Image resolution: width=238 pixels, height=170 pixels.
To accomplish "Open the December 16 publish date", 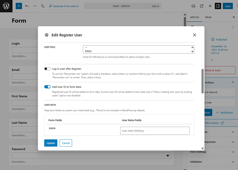I will 219,50.
